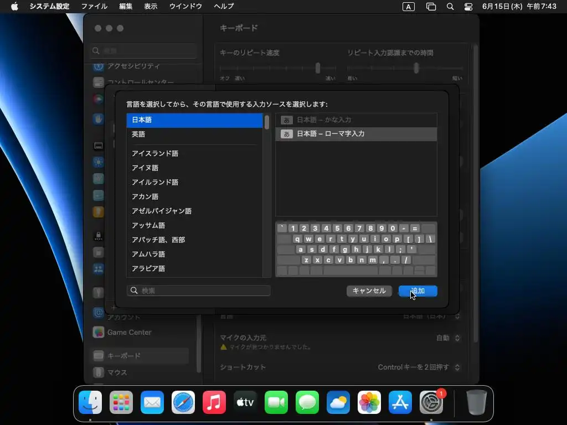Open the システム設定 menu
567x425 pixels.
coord(49,6)
